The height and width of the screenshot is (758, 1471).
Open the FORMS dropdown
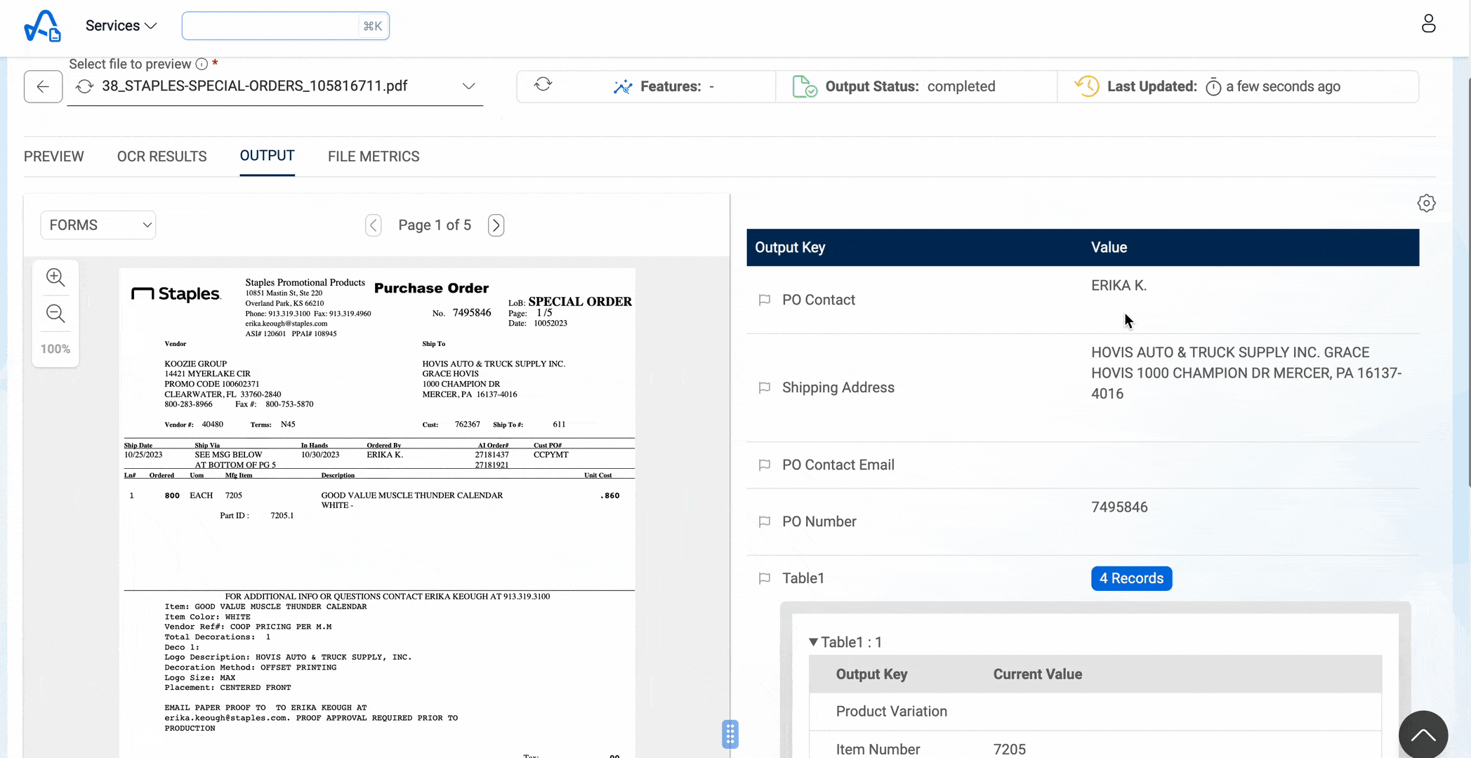click(x=98, y=225)
